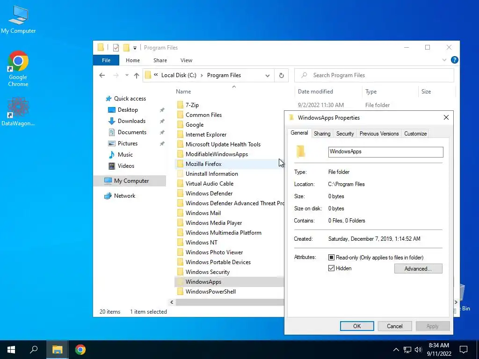Close the WindowsApps Properties dialog
Image resolution: width=479 pixels, height=359 pixels.
click(446, 117)
